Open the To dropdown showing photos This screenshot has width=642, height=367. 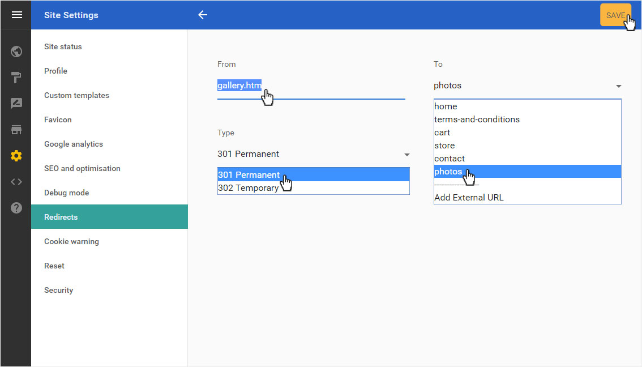(x=528, y=86)
